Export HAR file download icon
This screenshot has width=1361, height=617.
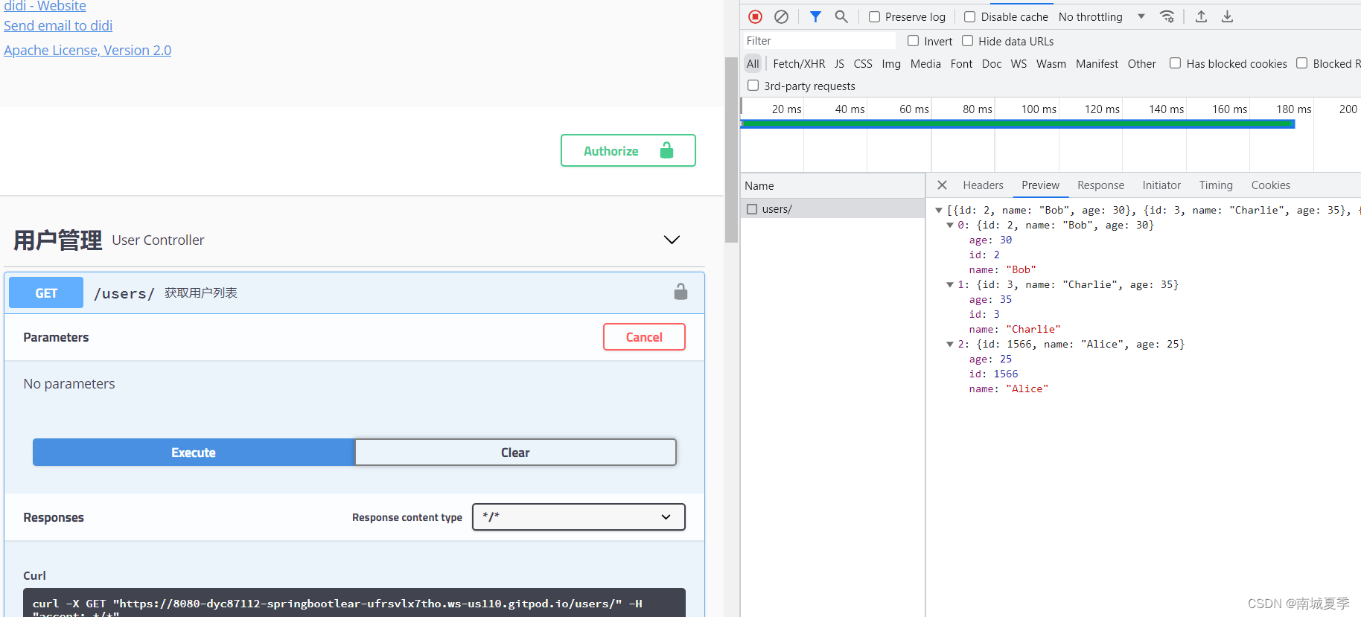pos(1227,16)
